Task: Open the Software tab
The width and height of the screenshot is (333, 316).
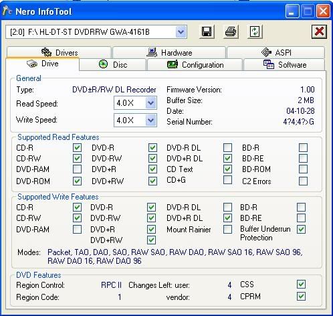Action: point(284,65)
